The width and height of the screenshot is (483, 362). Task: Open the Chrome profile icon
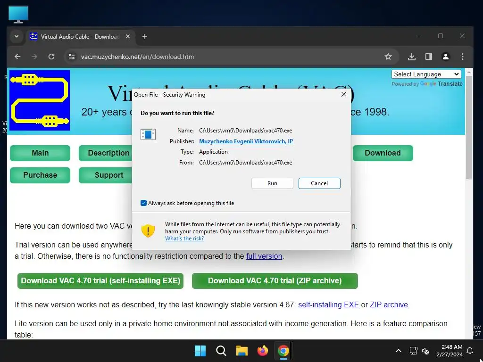tap(445, 57)
